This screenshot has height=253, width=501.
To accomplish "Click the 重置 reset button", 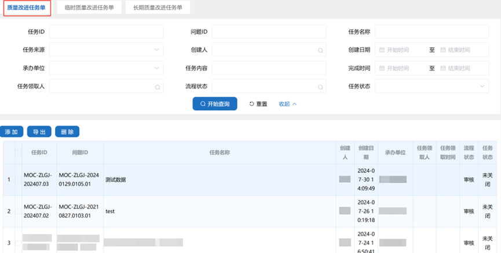I will [x=258, y=104].
